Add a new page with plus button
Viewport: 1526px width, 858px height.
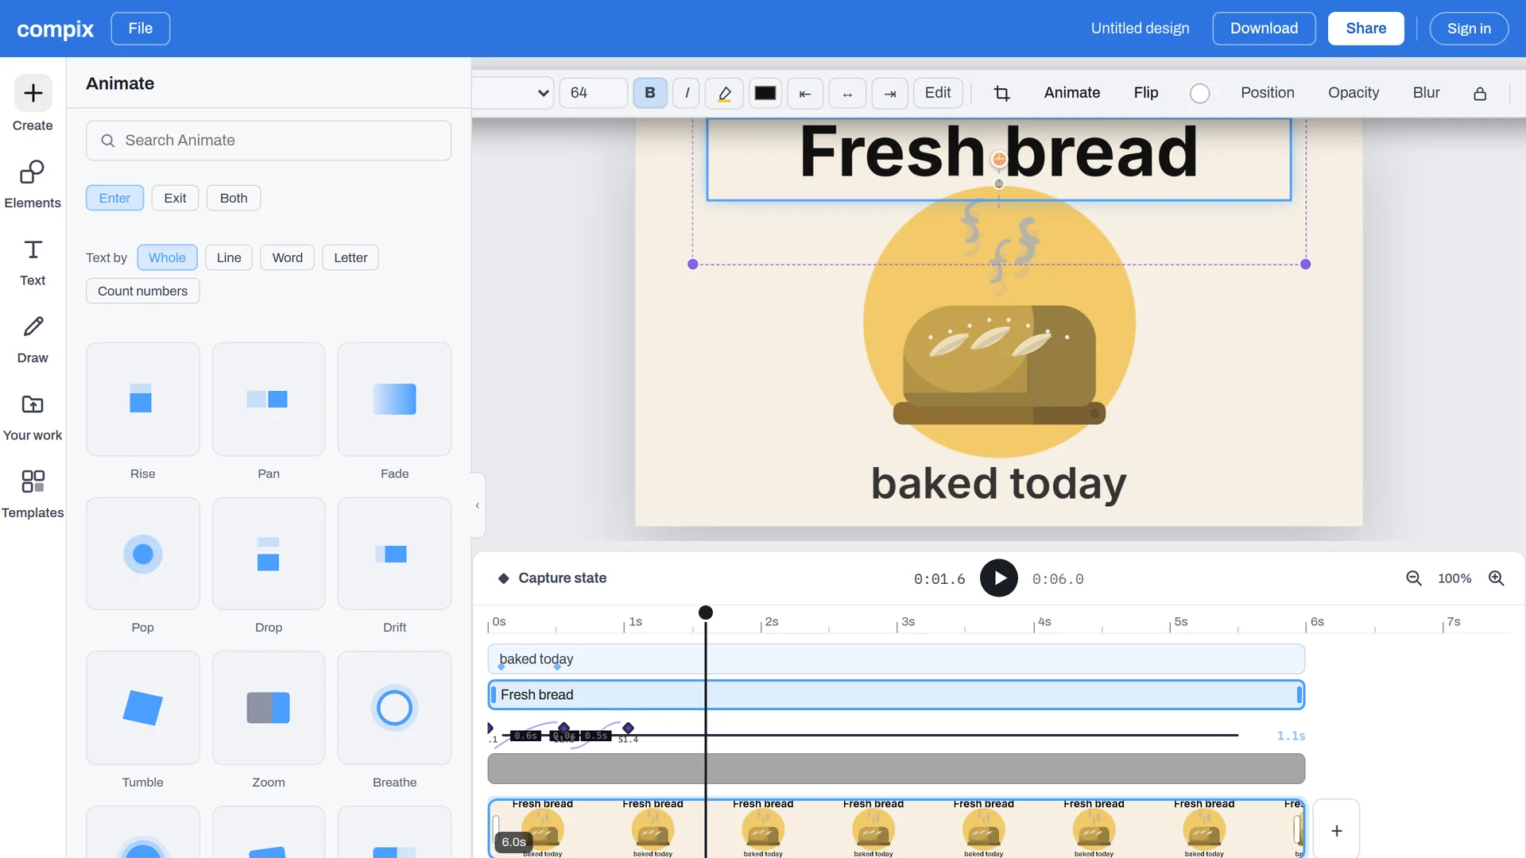tap(1337, 829)
